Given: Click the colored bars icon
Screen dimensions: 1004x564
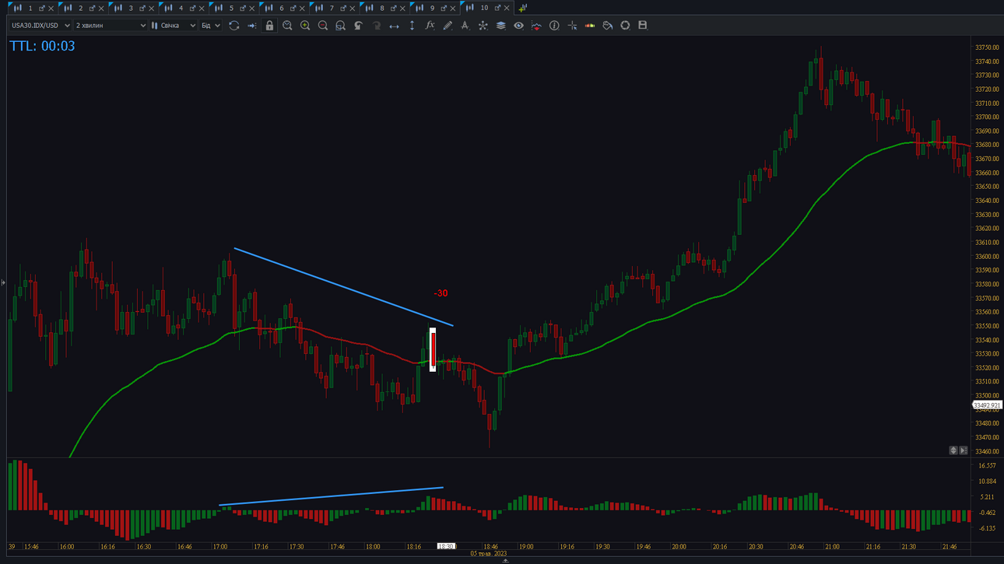Looking at the screenshot, I should (x=590, y=26).
